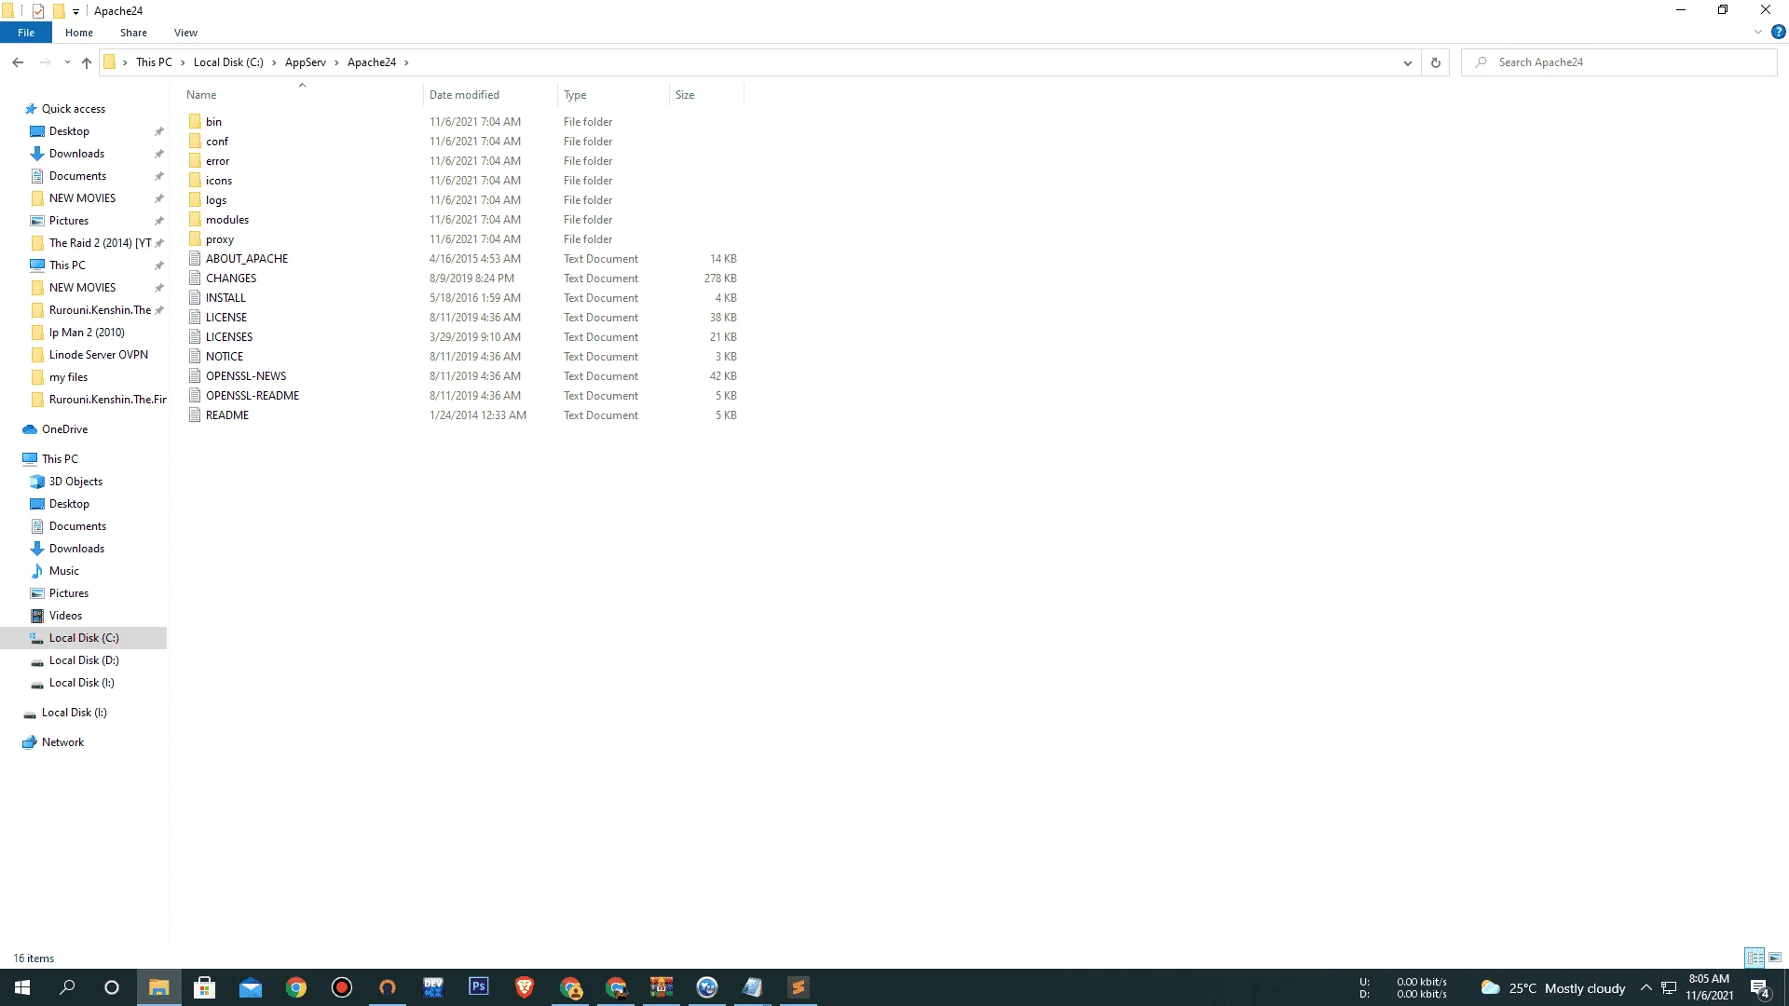Click the Search Apache24 box

coord(1619,62)
